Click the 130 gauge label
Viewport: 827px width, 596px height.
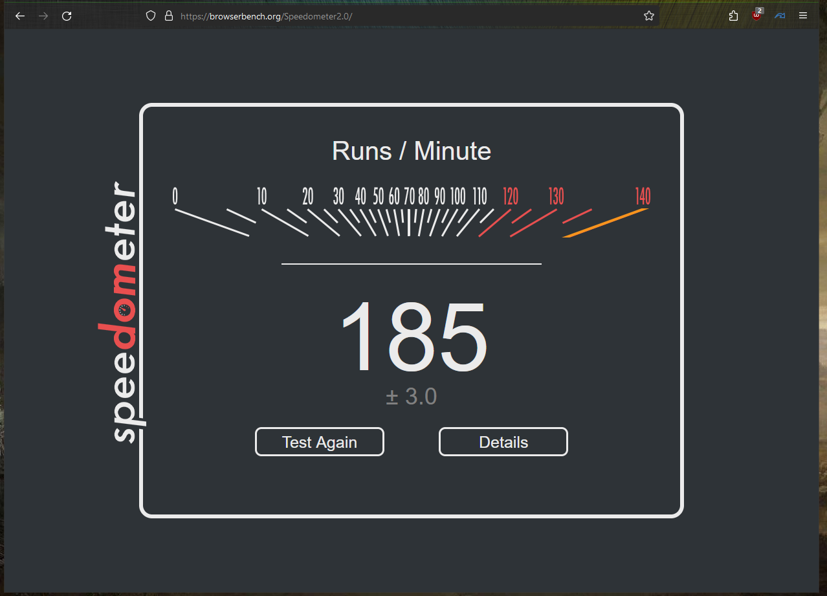tap(556, 196)
